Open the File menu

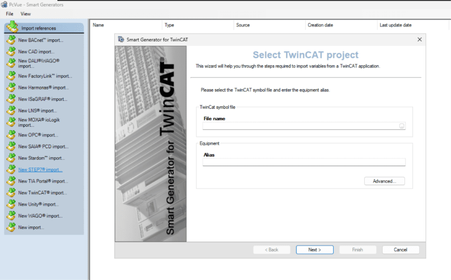(9, 14)
